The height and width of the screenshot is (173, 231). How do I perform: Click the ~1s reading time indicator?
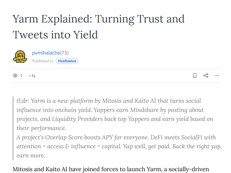[32, 76]
